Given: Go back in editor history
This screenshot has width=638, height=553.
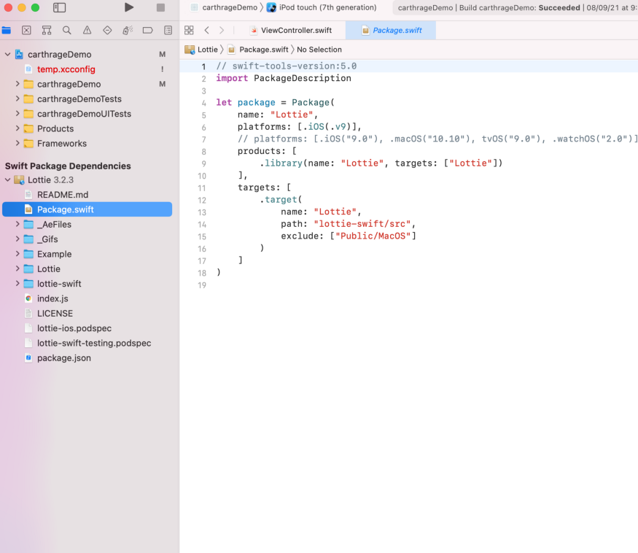Looking at the screenshot, I should (x=206, y=30).
